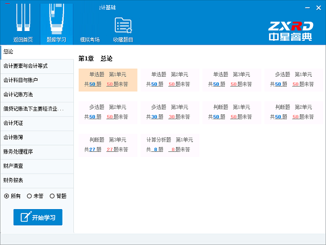Open 计算分析题 第1单元 question set
The height and width of the screenshot is (245, 326).
[170, 144]
